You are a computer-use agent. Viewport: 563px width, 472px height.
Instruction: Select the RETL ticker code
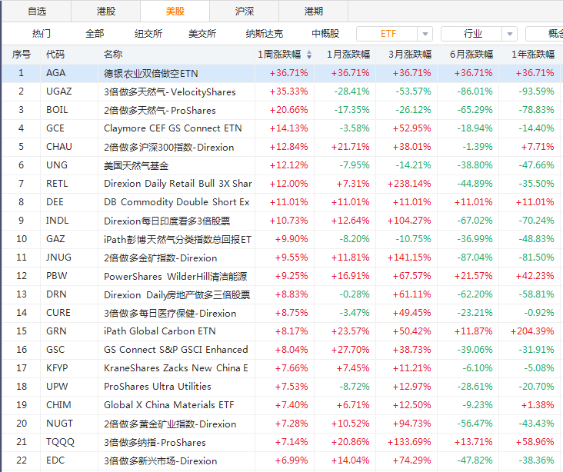coord(57,184)
